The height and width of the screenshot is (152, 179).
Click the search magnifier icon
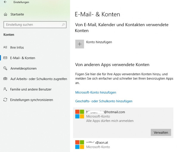(x=63, y=24)
